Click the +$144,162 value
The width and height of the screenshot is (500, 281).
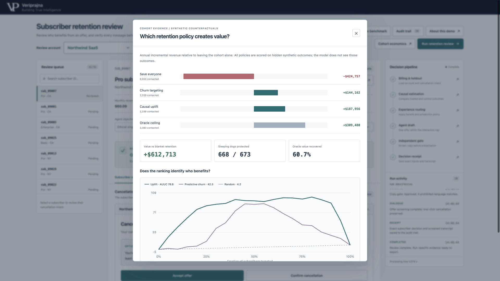pos(352,93)
